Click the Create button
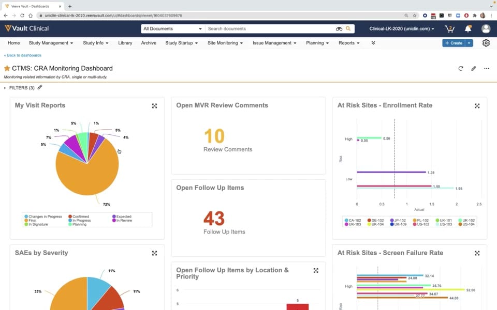 [454, 43]
